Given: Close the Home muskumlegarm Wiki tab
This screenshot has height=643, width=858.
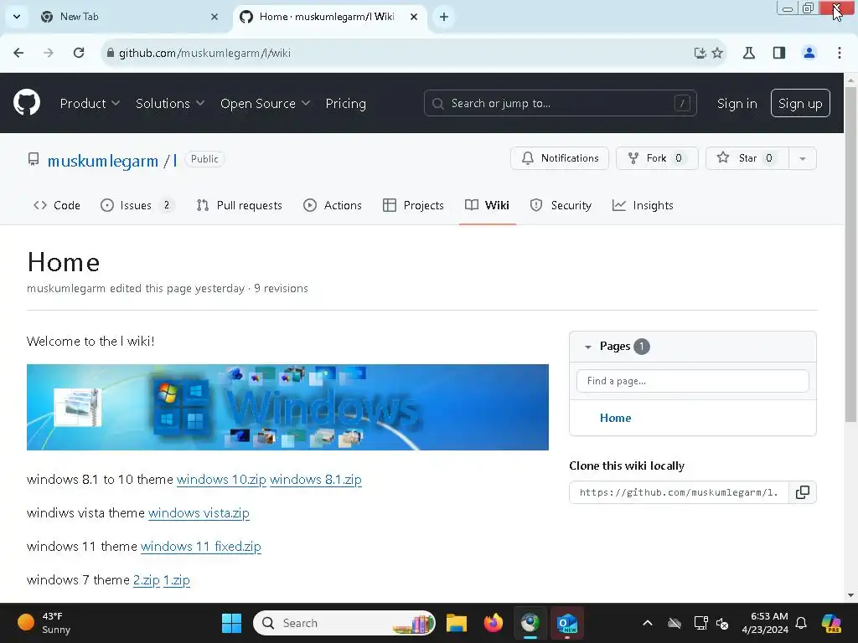Looking at the screenshot, I should tap(414, 17).
